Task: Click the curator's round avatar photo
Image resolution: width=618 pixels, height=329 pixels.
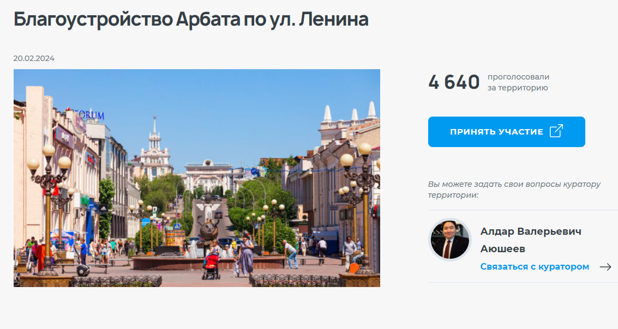Action: [x=449, y=240]
